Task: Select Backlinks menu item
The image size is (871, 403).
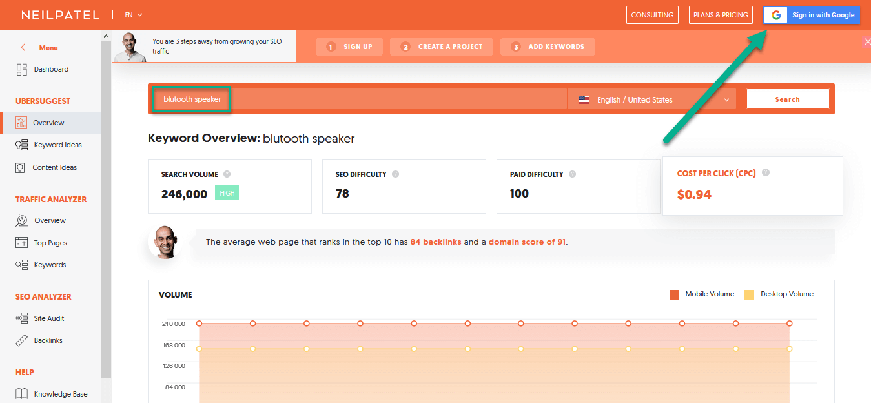Action: 48,340
